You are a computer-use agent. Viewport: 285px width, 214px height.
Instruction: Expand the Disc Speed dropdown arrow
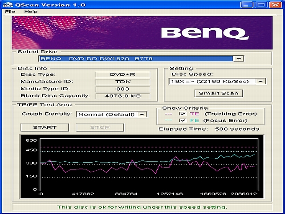[261, 81]
